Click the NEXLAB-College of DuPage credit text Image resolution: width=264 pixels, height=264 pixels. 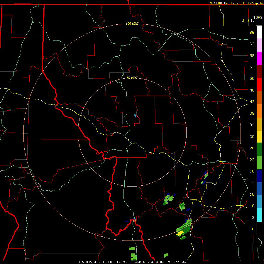235,3
